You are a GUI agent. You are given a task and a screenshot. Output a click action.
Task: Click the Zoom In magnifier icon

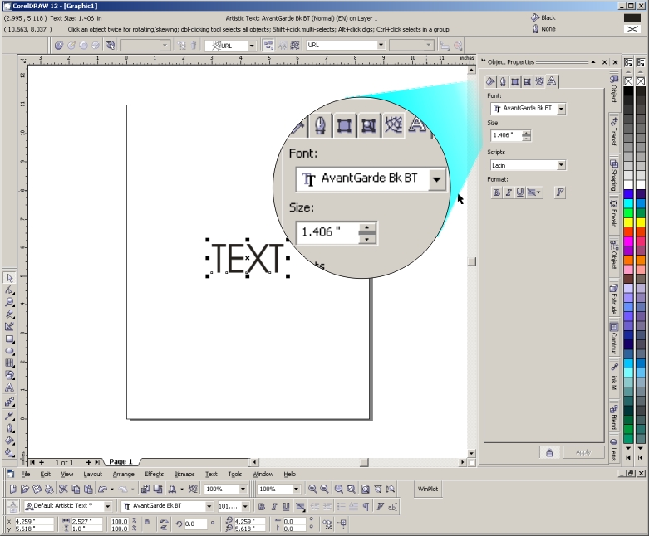[x=312, y=490]
